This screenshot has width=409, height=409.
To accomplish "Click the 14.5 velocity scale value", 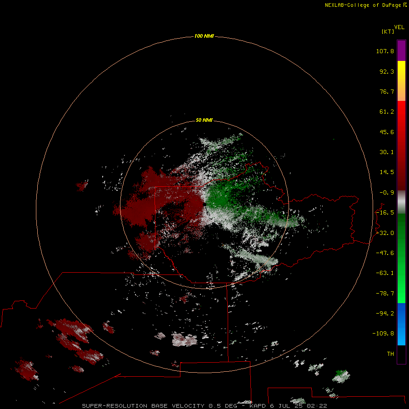I will click(387, 172).
